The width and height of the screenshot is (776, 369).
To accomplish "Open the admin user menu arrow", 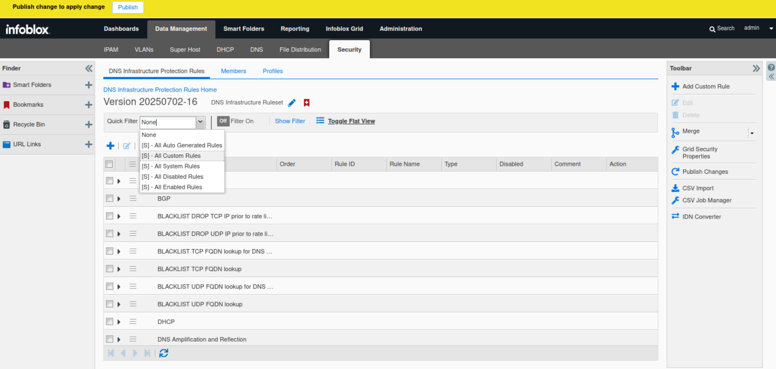I will tap(771, 29).
